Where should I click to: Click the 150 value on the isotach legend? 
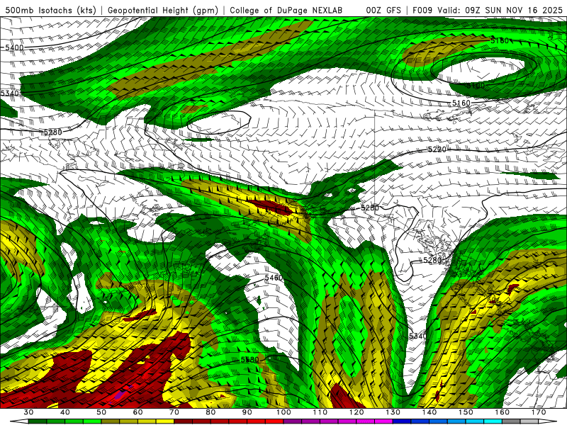[466, 412]
